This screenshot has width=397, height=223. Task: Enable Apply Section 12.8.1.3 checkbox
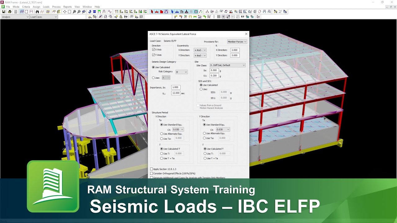152,169
